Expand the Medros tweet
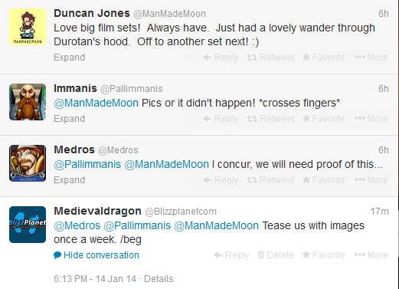Screen dimensions: 399x289 [x=69, y=180]
